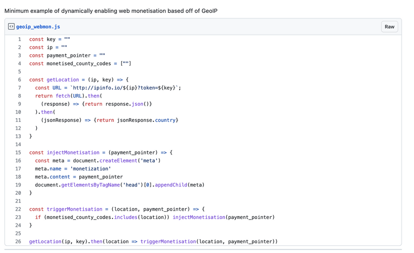The height and width of the screenshot is (253, 414).
Task: Select line number 20
Action: [x=18, y=193]
